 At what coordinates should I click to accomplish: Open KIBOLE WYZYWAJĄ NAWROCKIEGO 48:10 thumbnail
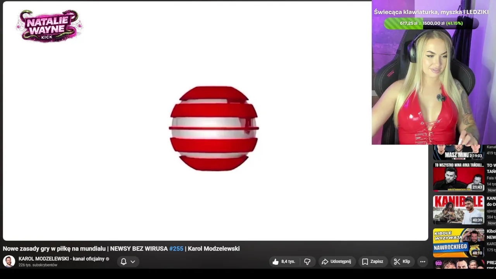[458, 243]
